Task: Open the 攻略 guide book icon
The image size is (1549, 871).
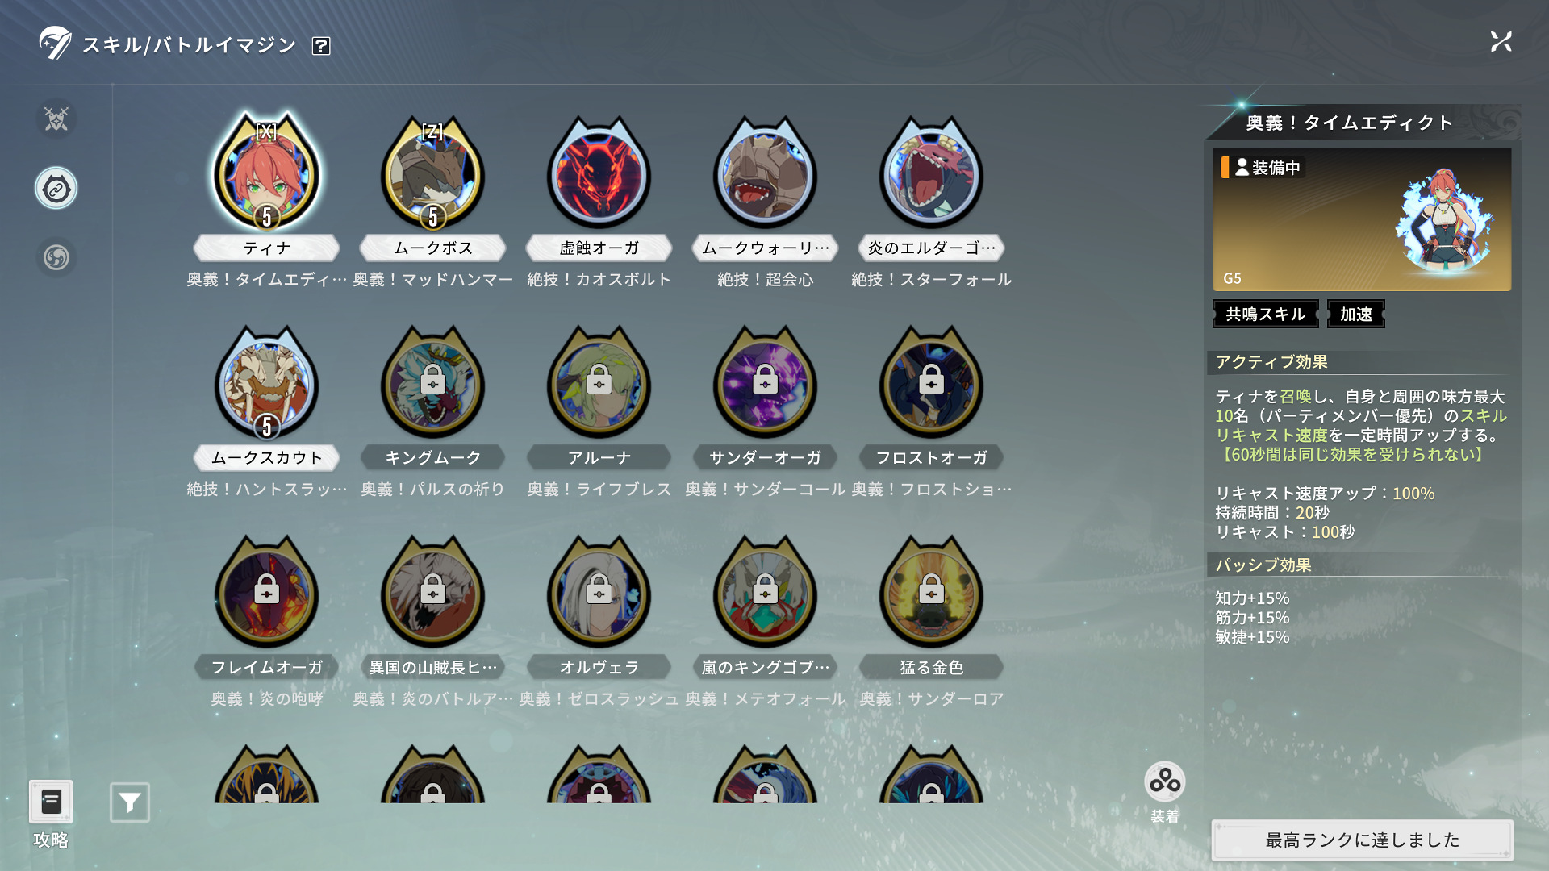Action: pyautogui.click(x=51, y=802)
